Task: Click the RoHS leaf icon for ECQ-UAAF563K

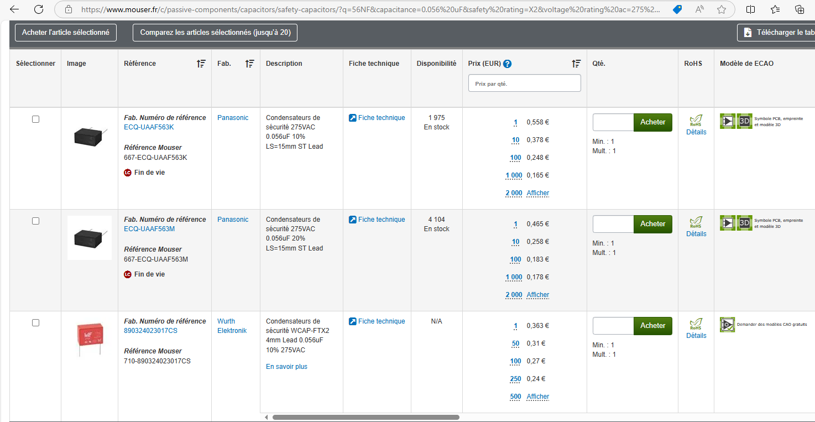Action: coord(696,121)
